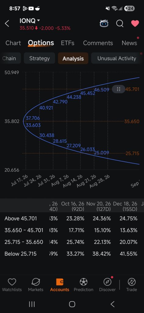The width and height of the screenshot is (144, 313).
Task: Select the Strategy sub-tab
Action: (x=39, y=58)
